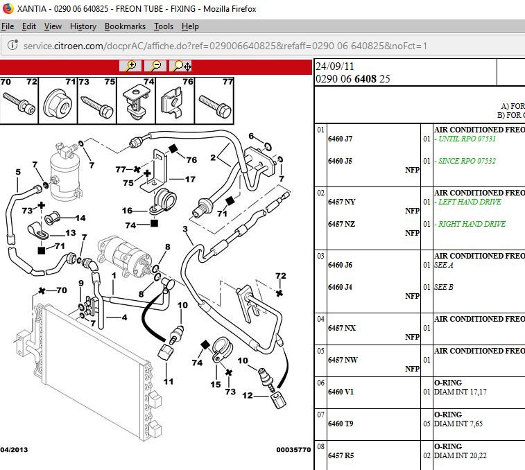Click the green SINCE RPO 07532 note
The width and height of the screenshot is (525, 470).
pos(467,161)
